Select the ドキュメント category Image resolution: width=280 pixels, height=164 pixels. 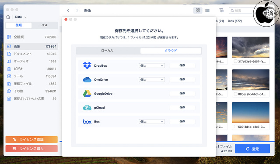pos(31,54)
